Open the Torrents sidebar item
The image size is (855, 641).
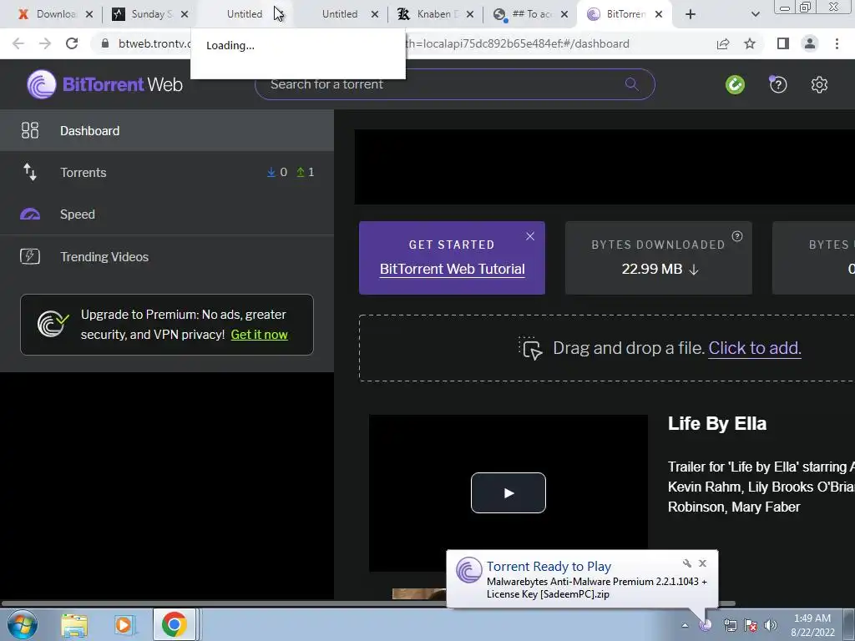tap(167, 172)
